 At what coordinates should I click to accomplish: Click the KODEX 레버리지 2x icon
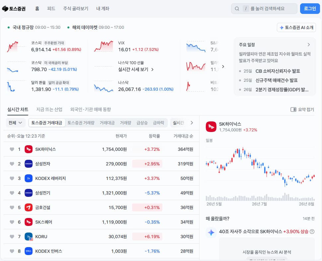click(29, 178)
